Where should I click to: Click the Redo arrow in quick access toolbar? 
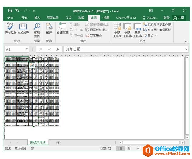coord(25,11)
